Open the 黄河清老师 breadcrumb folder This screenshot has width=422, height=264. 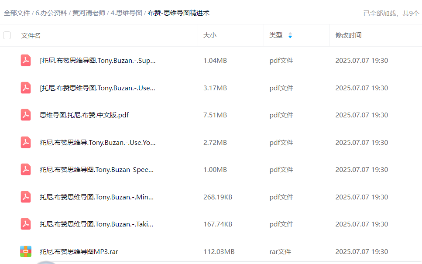89,13
